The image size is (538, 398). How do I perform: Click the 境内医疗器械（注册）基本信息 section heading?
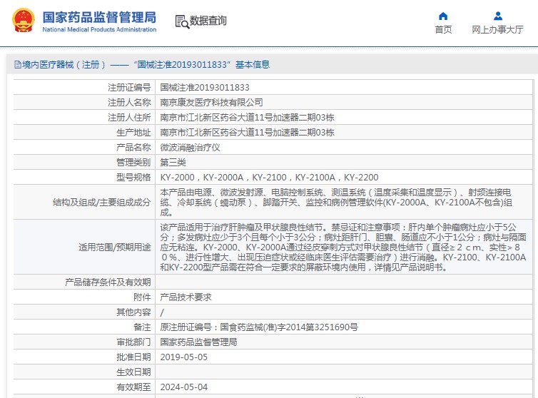142,64
